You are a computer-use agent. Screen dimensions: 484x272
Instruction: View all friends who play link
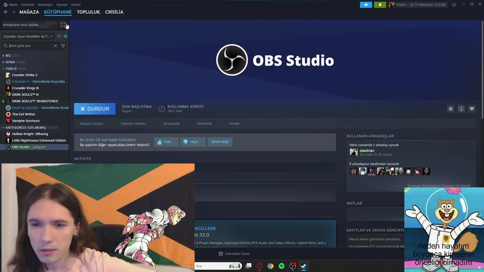(439, 186)
